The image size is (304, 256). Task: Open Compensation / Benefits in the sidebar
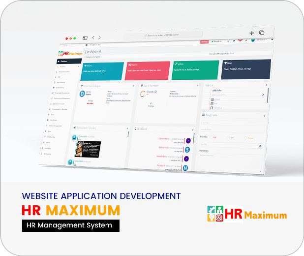58,109
